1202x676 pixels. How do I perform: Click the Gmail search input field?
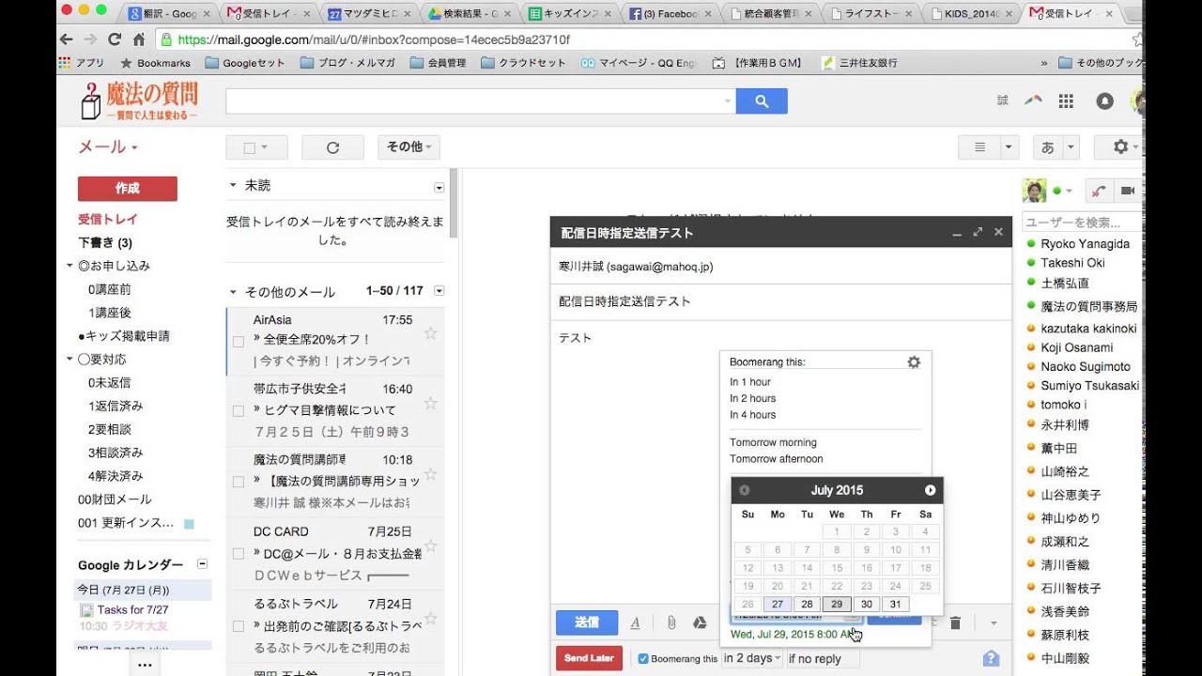pos(480,101)
